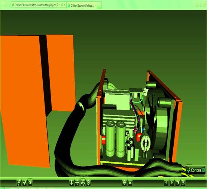Open the address bar search dropdown arrow
Viewport: 207px width, 189px height.
60,5
